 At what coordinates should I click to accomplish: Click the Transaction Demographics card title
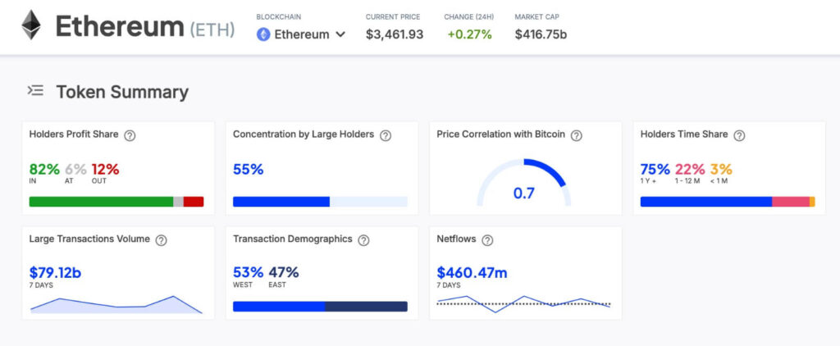pos(293,239)
